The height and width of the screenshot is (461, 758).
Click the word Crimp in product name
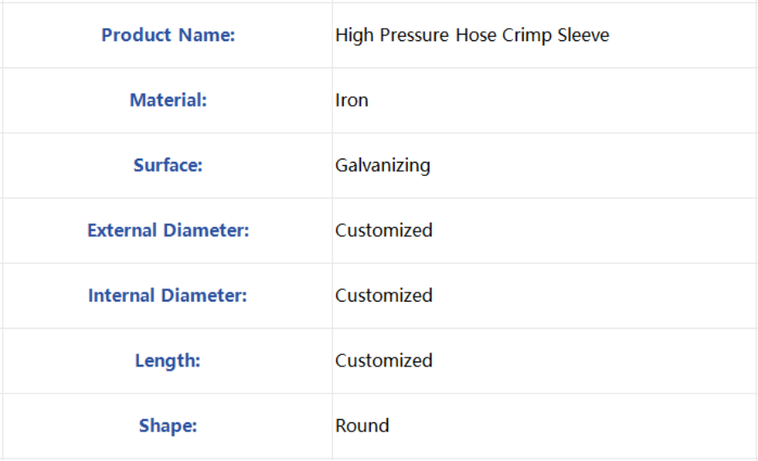(526, 35)
